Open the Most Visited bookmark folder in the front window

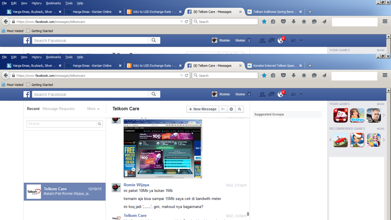(13, 85)
